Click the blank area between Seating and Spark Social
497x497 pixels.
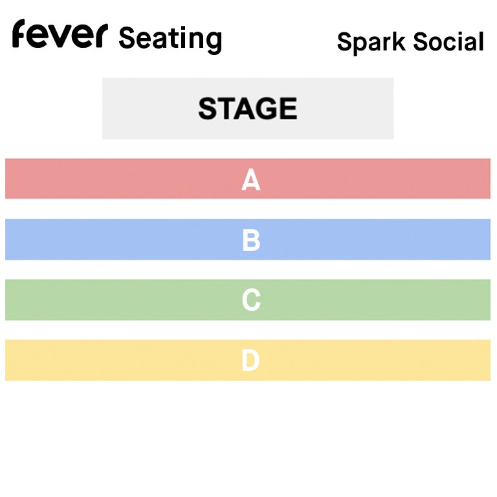click(x=280, y=39)
